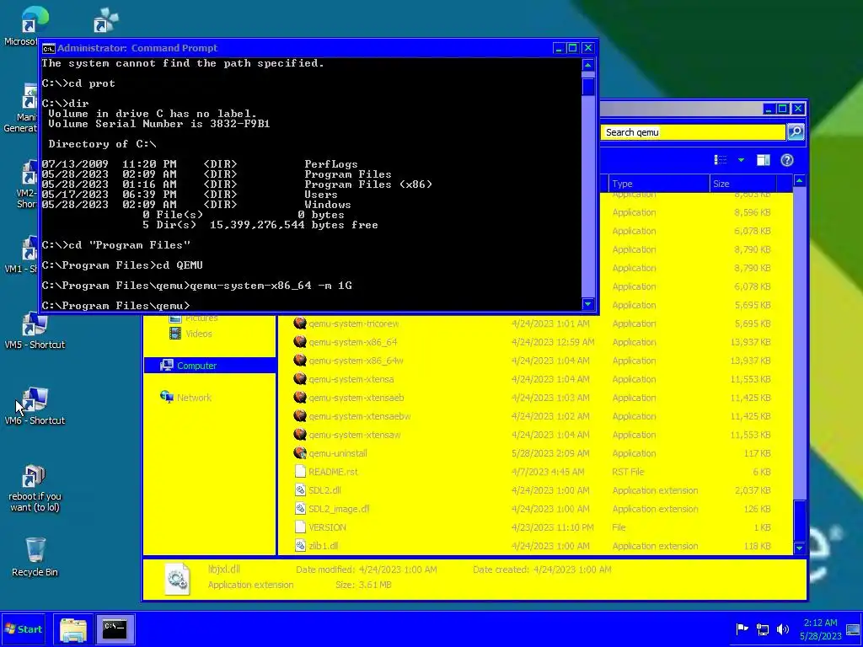This screenshot has width=863, height=647.
Task: Select the SDL2_image.dll file name
Action: click(339, 509)
